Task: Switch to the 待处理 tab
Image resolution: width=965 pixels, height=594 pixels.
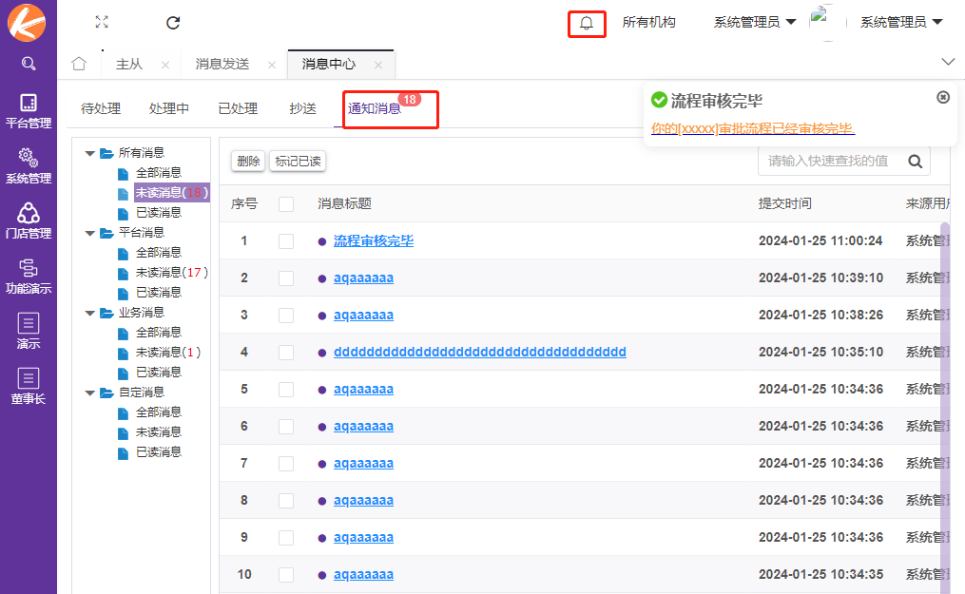Action: point(101,108)
